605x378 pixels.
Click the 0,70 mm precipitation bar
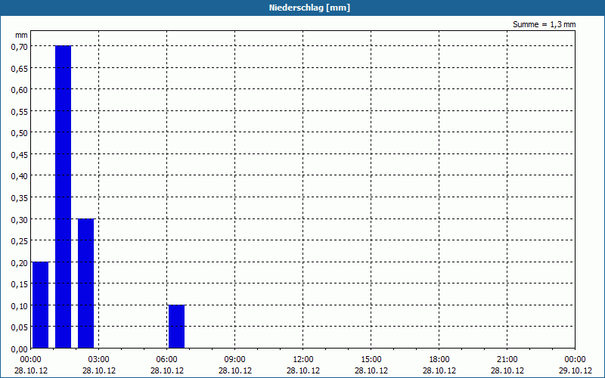tap(64, 197)
